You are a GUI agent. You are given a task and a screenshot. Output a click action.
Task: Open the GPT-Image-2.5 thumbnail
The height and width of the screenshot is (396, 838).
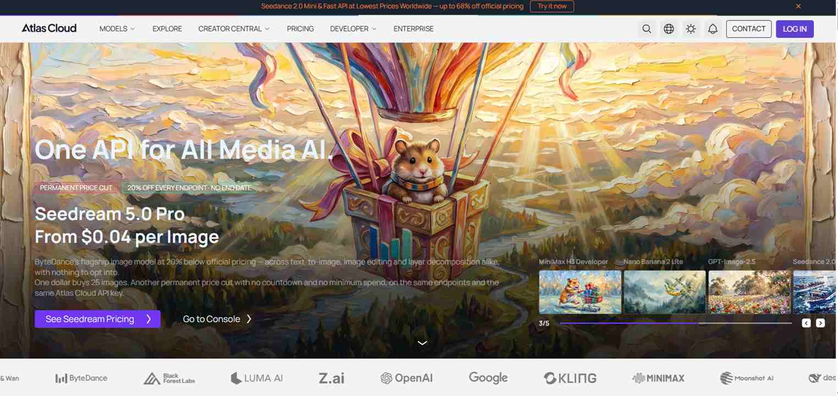pyautogui.click(x=749, y=291)
